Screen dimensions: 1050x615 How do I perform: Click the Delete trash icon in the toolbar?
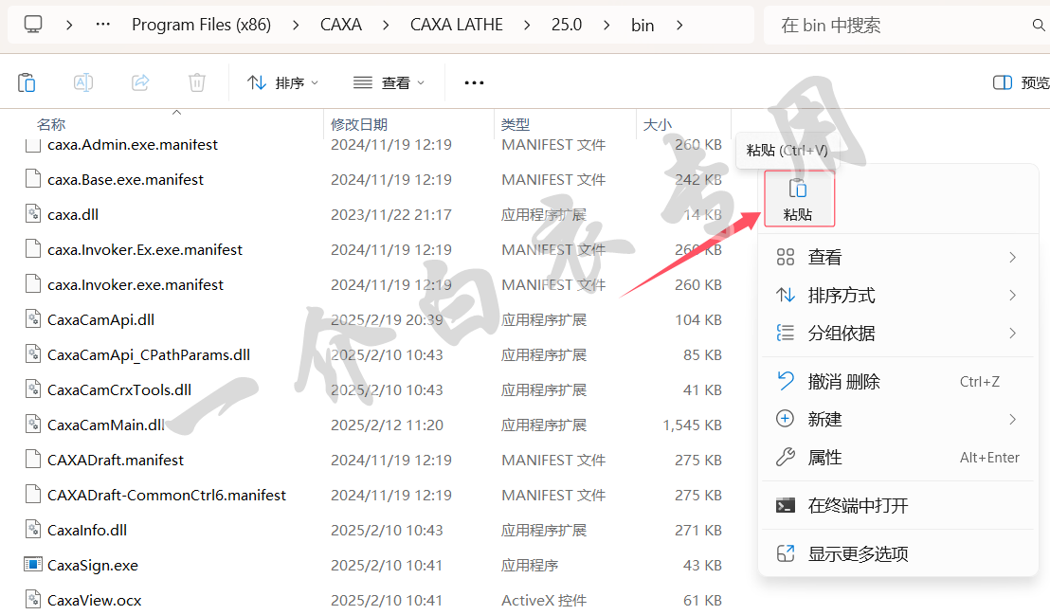click(197, 82)
